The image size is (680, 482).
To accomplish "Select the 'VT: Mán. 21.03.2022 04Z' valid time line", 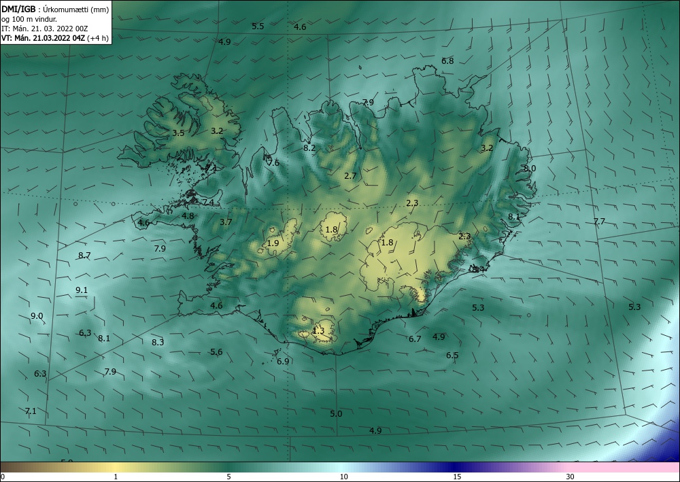I will 44,38.
